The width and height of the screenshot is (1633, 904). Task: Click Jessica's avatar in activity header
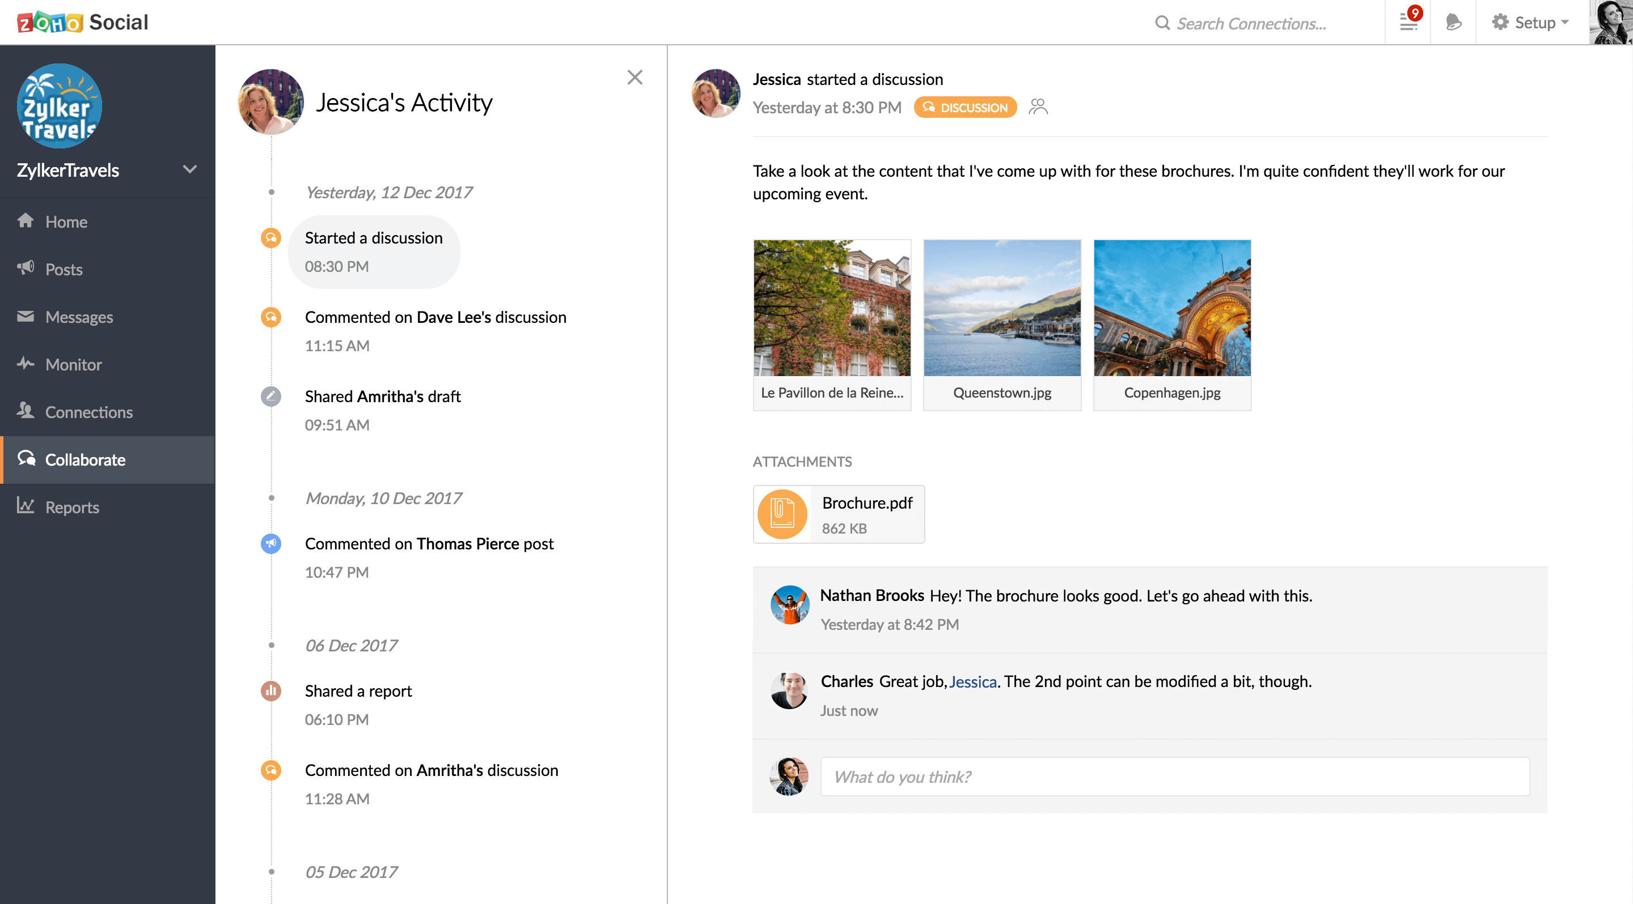pyautogui.click(x=270, y=102)
